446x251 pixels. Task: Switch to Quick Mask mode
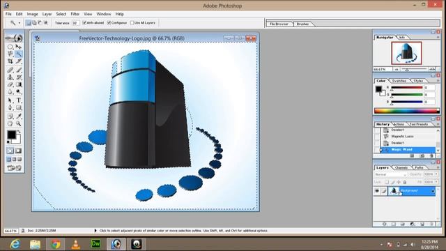pos(19,151)
